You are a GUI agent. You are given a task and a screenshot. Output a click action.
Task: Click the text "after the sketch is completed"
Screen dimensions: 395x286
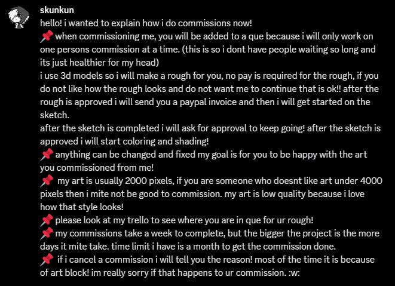(x=102, y=128)
